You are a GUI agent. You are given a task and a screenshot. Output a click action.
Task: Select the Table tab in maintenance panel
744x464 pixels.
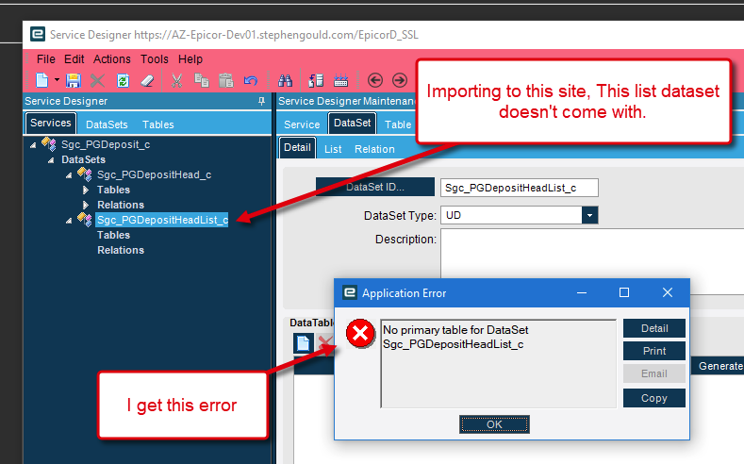click(x=398, y=124)
